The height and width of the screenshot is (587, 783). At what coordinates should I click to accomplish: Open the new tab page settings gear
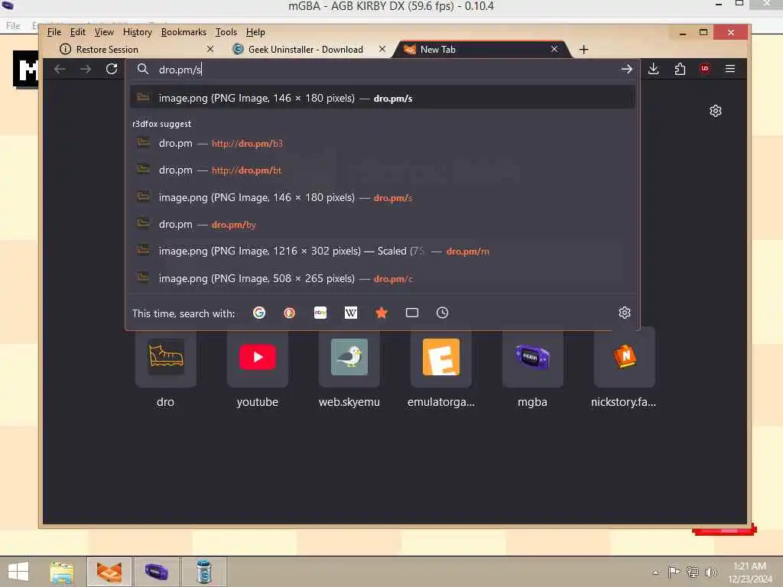point(716,111)
